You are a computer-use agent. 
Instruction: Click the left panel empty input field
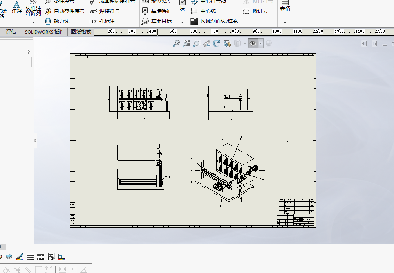tap(16, 62)
